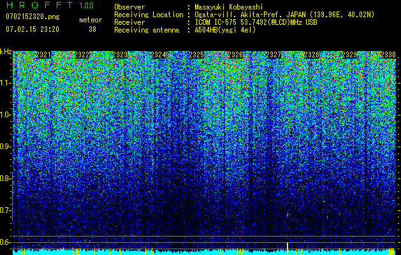401x255 pixels.
Task: Click the 2324 time marker
Action: coord(158,55)
